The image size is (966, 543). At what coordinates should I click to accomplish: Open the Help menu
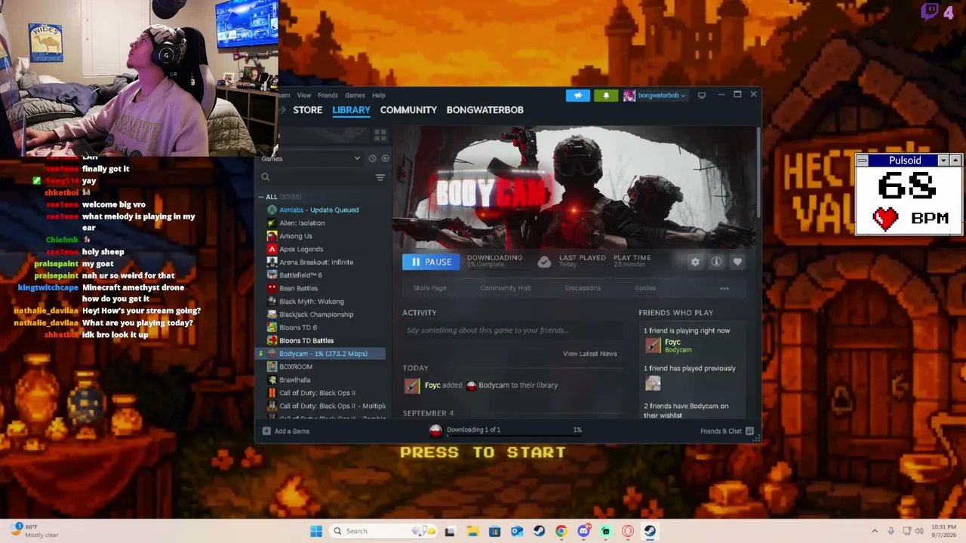click(x=378, y=95)
